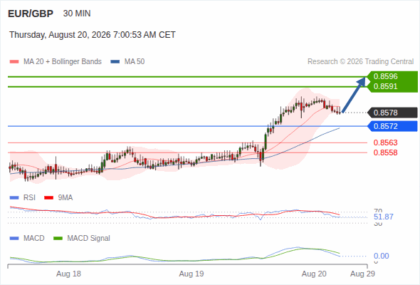The image size is (420, 285).
Task: Click the blue upward forecast arrow
Action: [354, 95]
